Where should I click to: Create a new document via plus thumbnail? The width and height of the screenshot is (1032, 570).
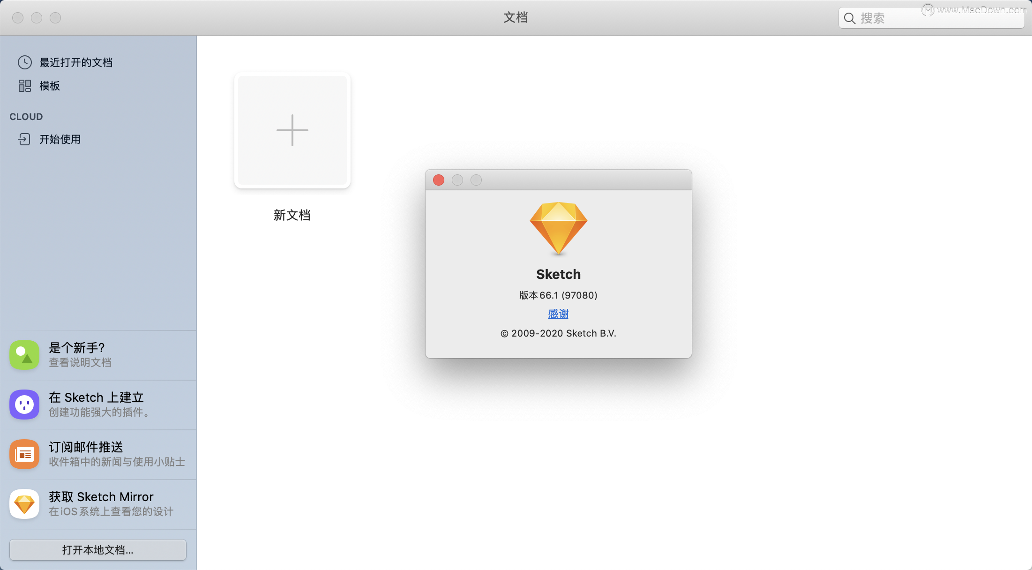292,130
